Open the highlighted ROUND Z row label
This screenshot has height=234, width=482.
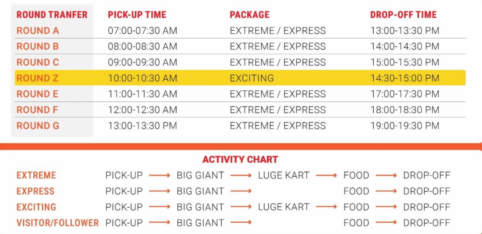[x=37, y=78]
